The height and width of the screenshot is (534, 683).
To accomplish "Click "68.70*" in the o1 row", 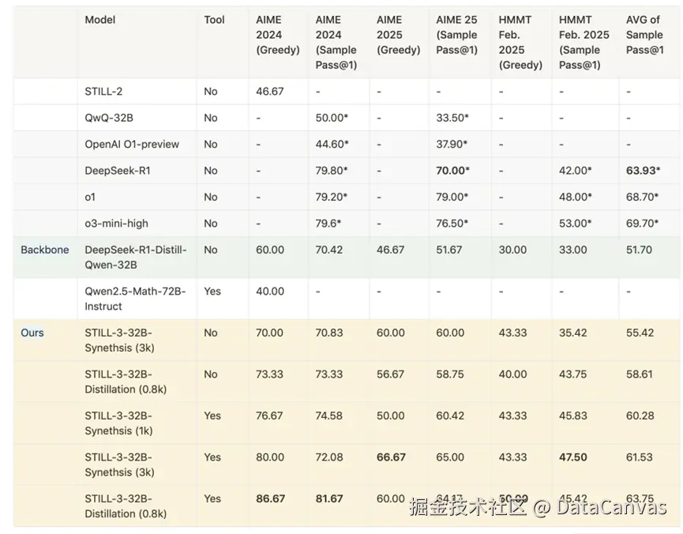I will coord(642,197).
